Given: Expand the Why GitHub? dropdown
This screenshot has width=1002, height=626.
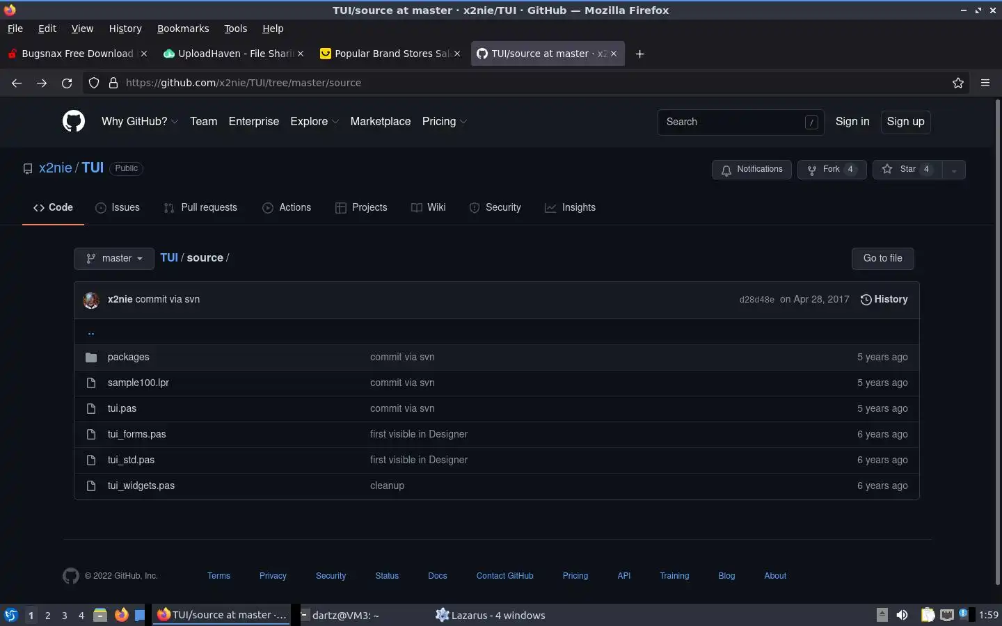Looking at the screenshot, I should coord(140,121).
